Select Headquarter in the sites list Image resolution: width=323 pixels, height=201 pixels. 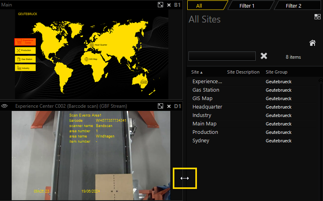[207, 107]
